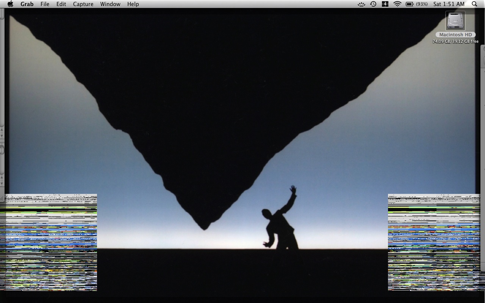Open the Apple menu

(10, 4)
